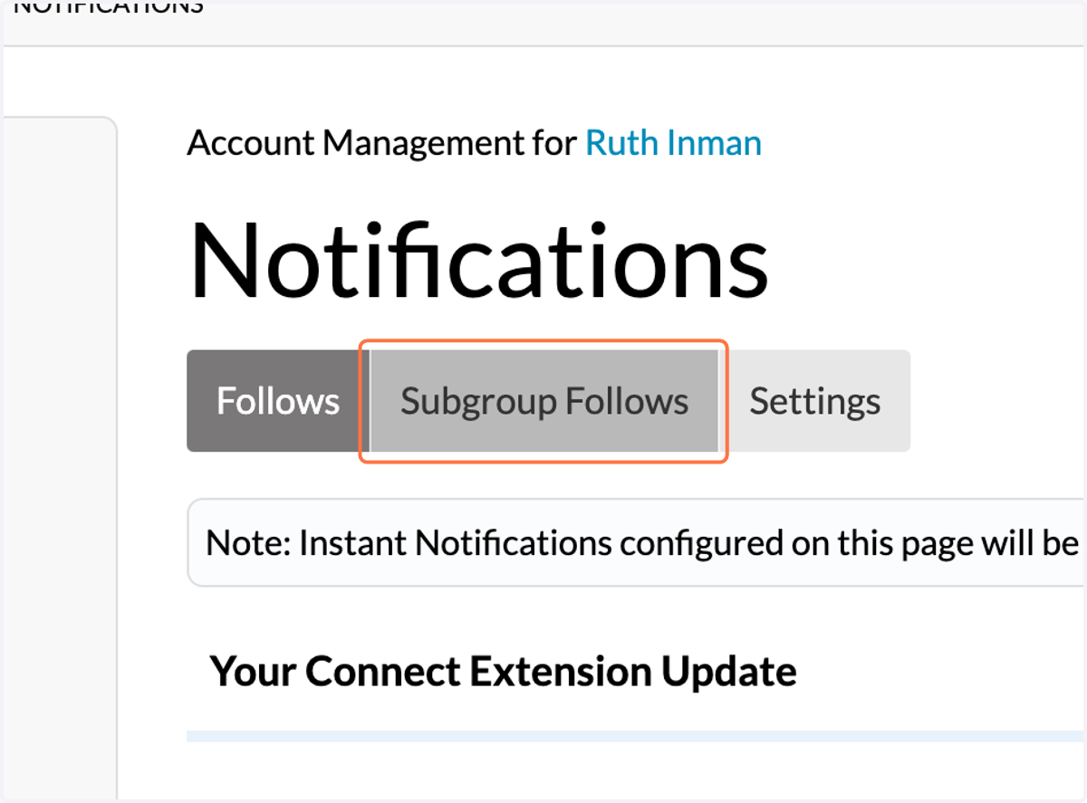The height and width of the screenshot is (803, 1087).
Task: Click 'Account Management for' label
Action: pos(382,143)
